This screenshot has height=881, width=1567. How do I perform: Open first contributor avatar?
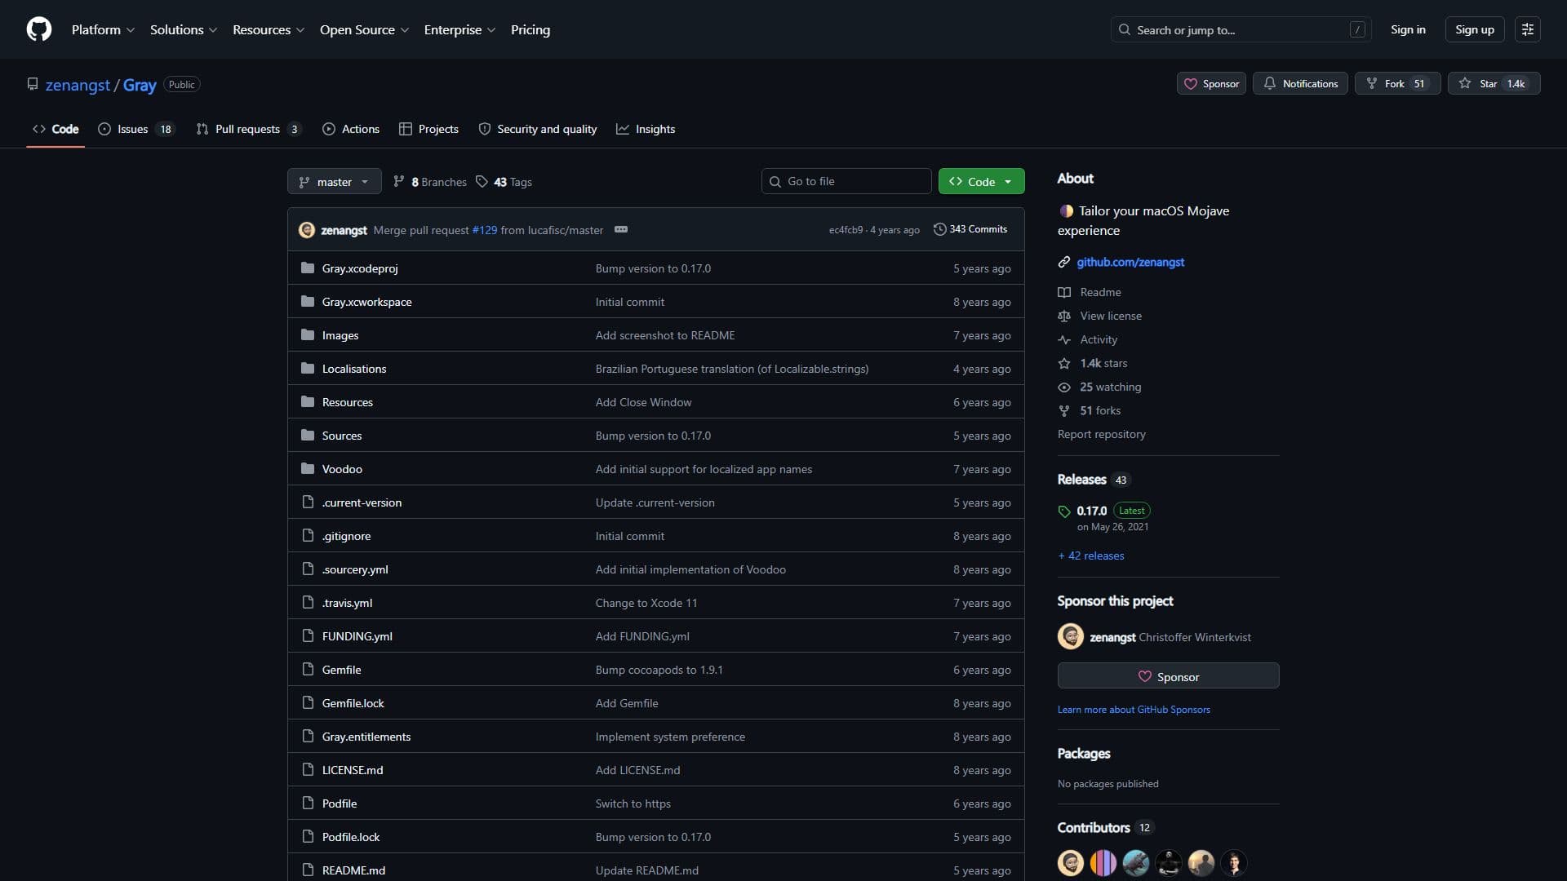pyautogui.click(x=1071, y=862)
